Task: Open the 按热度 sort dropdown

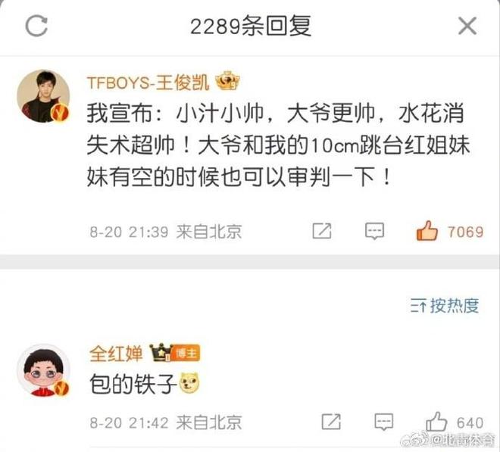Action: click(x=445, y=306)
